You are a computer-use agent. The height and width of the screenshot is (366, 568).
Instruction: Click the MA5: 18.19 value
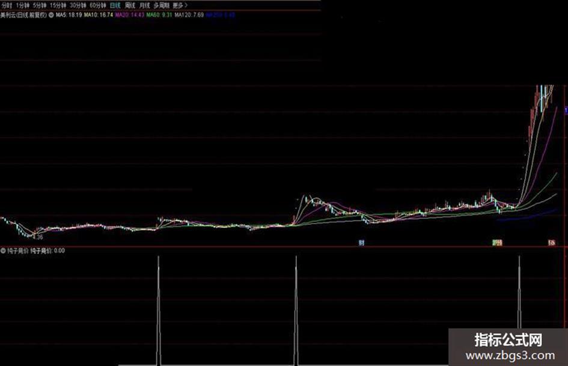[x=69, y=15]
